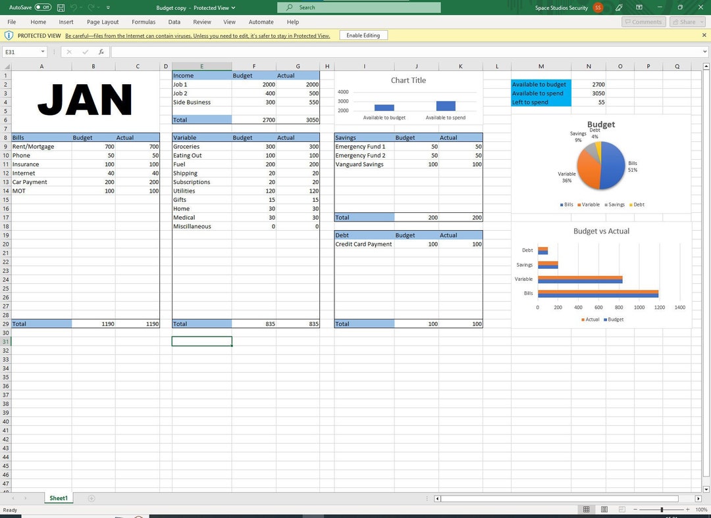Click the New Sheet plus icon

point(91,498)
